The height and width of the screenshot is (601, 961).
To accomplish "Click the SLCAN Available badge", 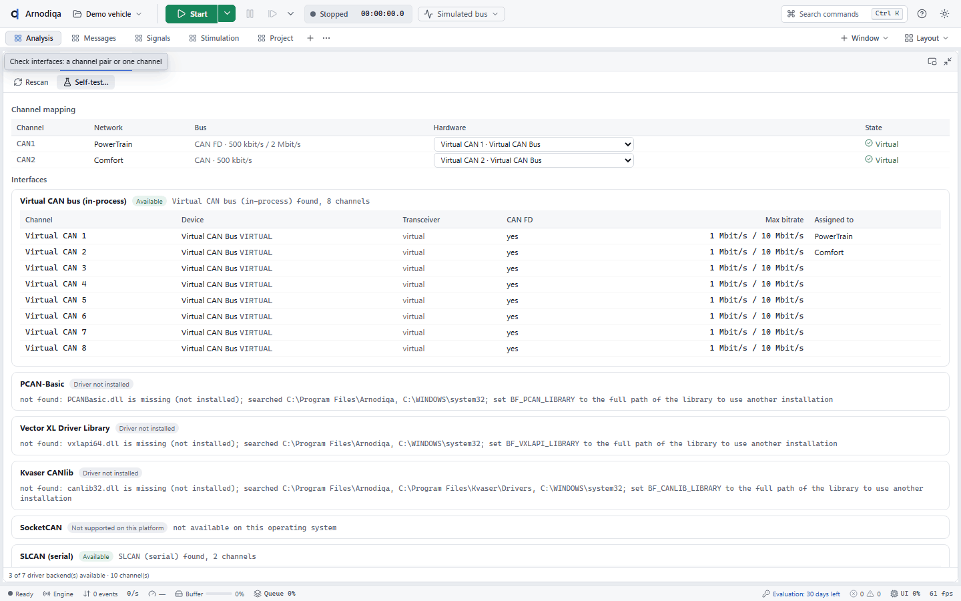I will [x=96, y=557].
